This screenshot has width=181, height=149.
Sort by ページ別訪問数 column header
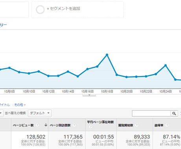point(60,125)
